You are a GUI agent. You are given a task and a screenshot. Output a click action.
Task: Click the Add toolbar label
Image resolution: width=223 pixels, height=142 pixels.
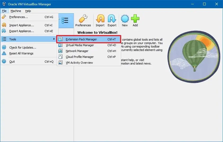click(x=135, y=25)
